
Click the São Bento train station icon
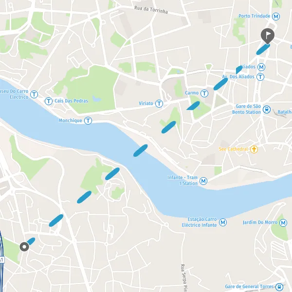pos(267,109)
